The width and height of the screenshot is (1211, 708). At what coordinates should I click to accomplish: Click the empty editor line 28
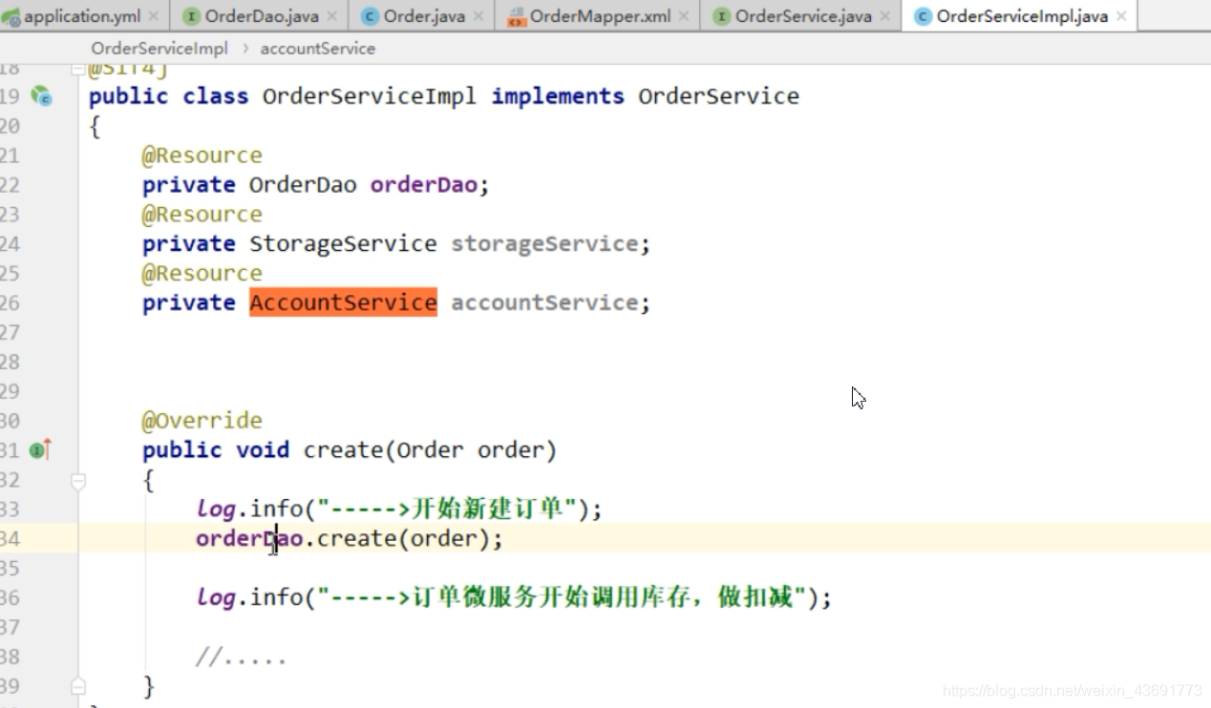pyautogui.click(x=645, y=361)
